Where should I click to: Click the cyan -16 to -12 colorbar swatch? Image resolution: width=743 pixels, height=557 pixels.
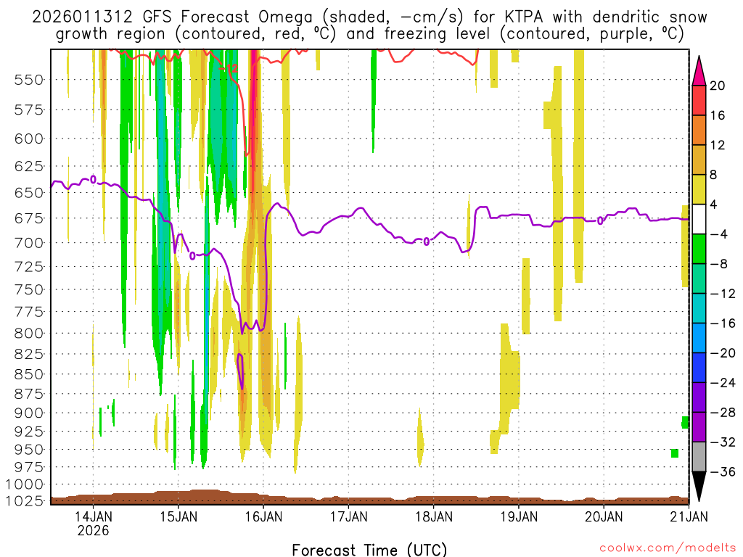[699, 308]
